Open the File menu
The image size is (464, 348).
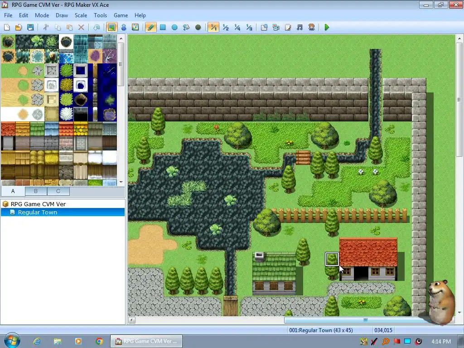(x=8, y=15)
